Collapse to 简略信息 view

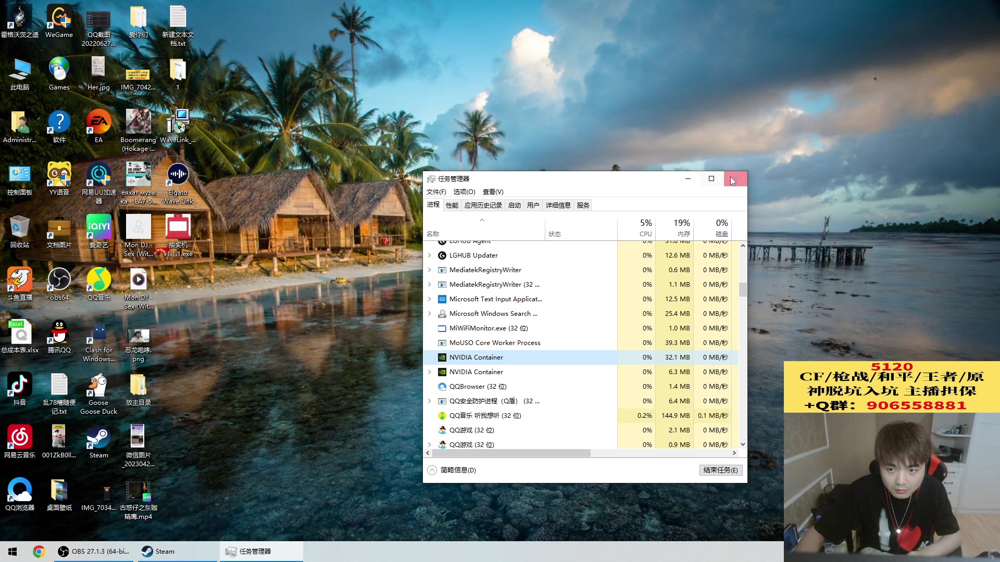(x=452, y=470)
